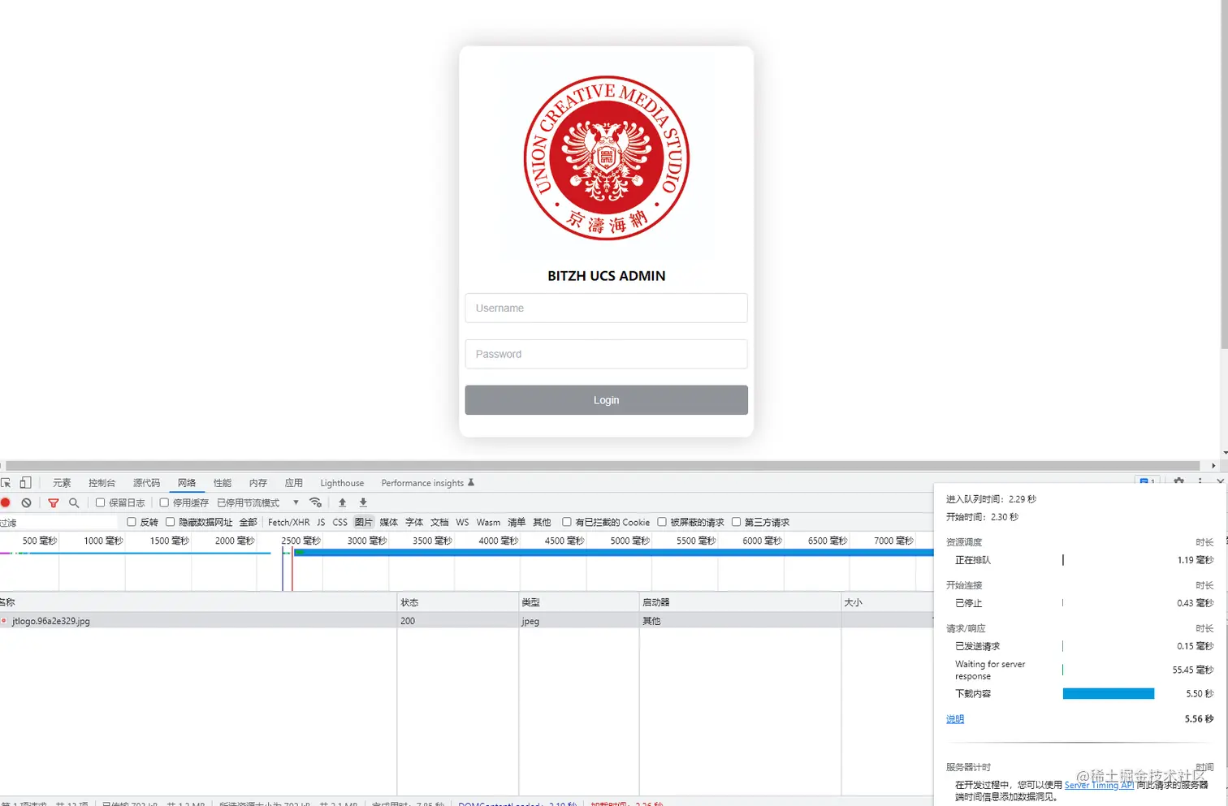
Task: Open the 已停用节流模式 throttling dropdown
Action: click(258, 503)
